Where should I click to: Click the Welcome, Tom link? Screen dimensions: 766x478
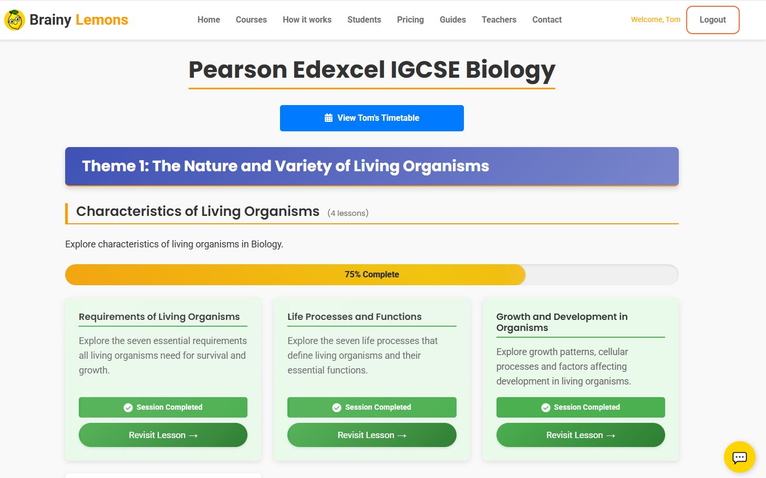(x=656, y=19)
